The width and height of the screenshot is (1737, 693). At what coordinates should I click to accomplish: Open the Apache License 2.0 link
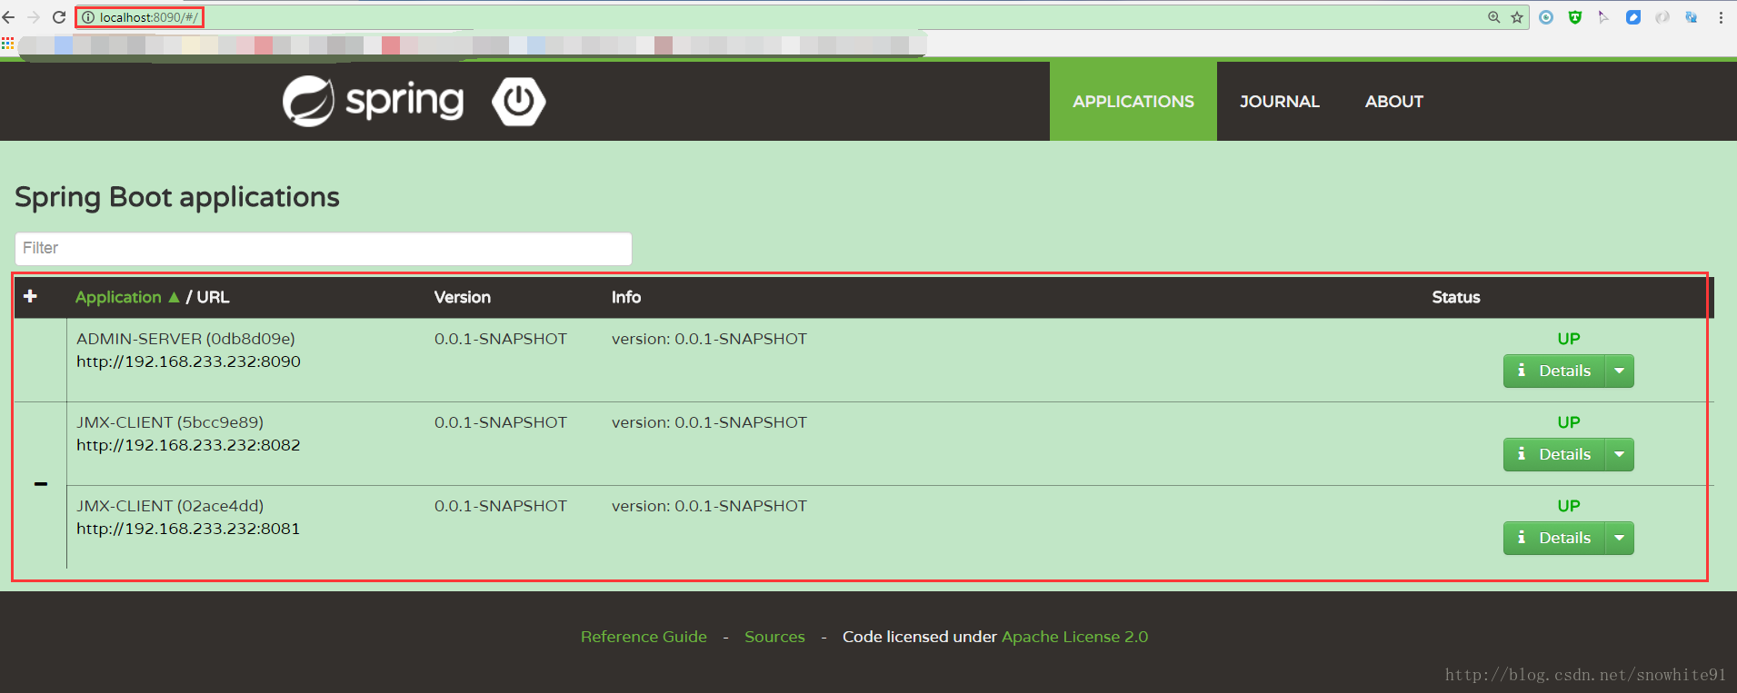tap(1074, 637)
